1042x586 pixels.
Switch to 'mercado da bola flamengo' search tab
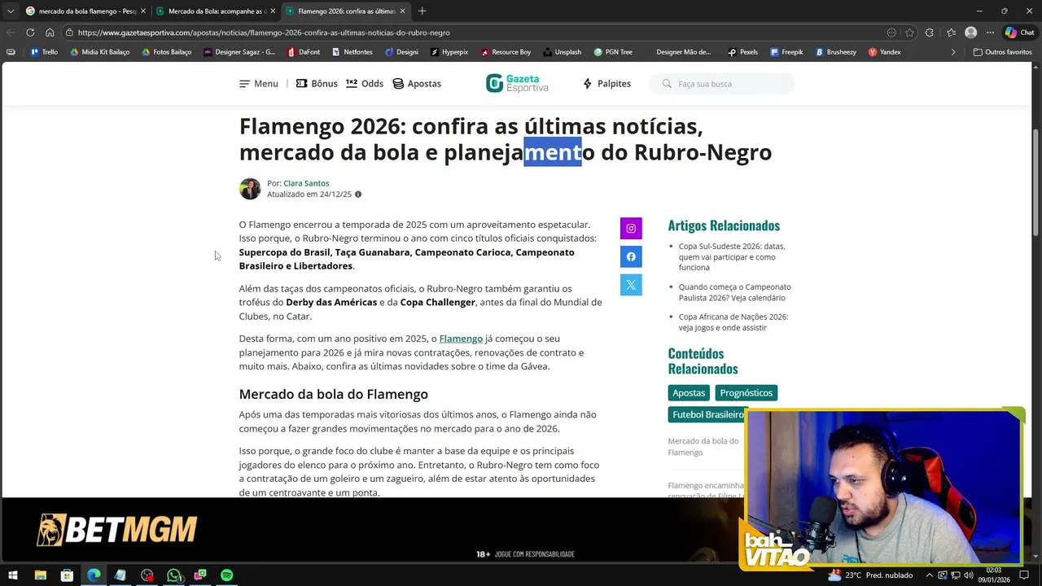(x=85, y=11)
